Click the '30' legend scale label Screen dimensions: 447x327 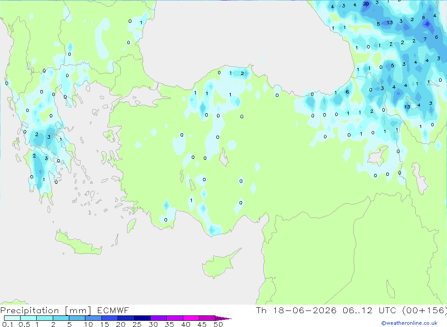click(153, 324)
